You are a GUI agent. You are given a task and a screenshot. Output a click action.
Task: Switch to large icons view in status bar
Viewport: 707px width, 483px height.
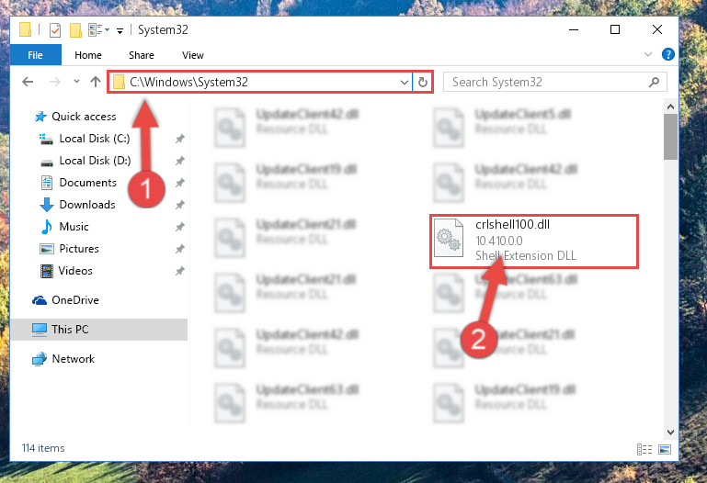[x=665, y=449]
